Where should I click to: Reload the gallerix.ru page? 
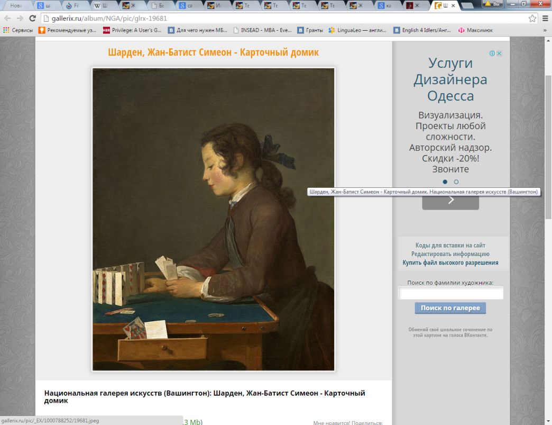(32, 19)
